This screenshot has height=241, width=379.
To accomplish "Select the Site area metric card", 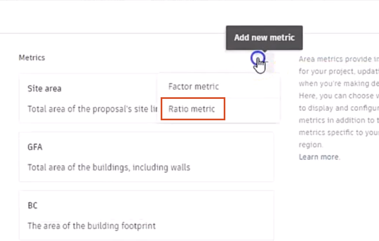I will pos(88,98).
